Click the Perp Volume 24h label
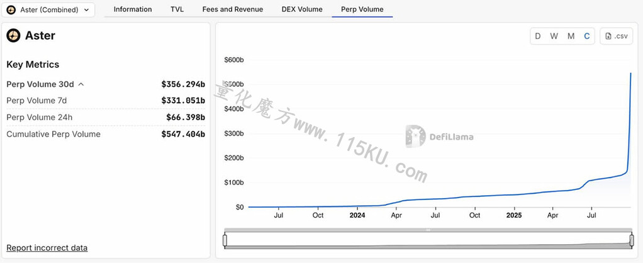 click(40, 118)
